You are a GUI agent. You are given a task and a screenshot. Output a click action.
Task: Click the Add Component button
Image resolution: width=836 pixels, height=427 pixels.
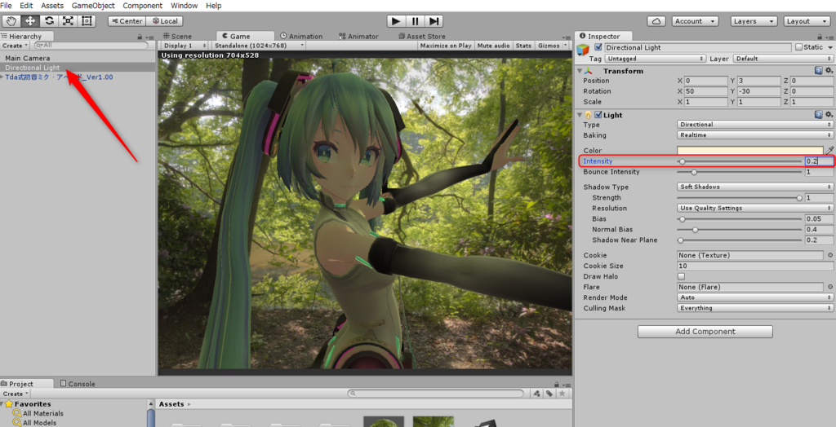pyautogui.click(x=705, y=331)
